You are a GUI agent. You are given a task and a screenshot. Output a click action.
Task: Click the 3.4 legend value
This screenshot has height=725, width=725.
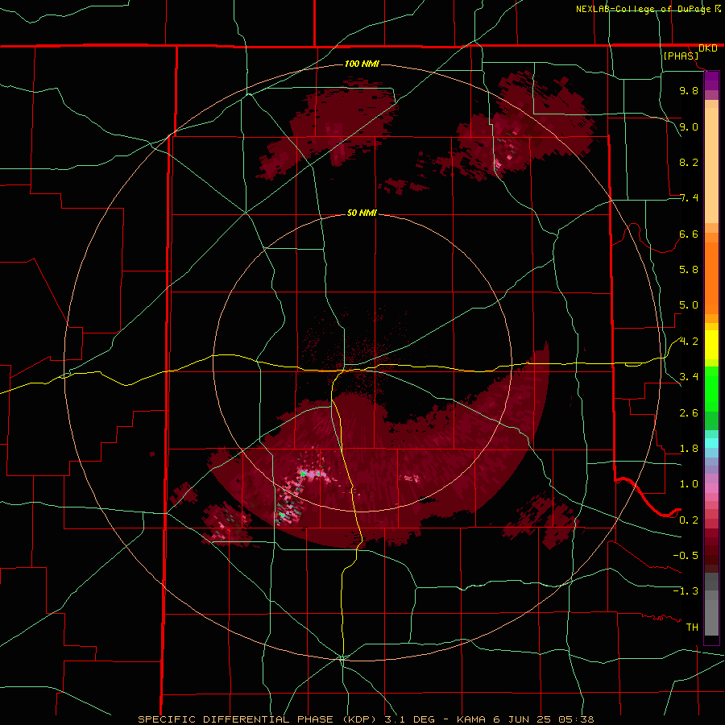[x=689, y=377]
